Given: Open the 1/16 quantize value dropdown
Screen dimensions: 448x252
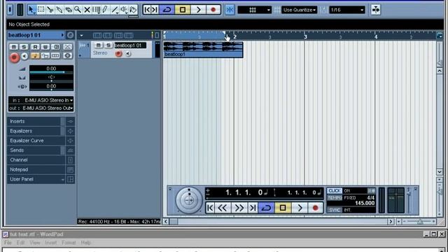Looking at the screenshot, I should click(347, 10).
